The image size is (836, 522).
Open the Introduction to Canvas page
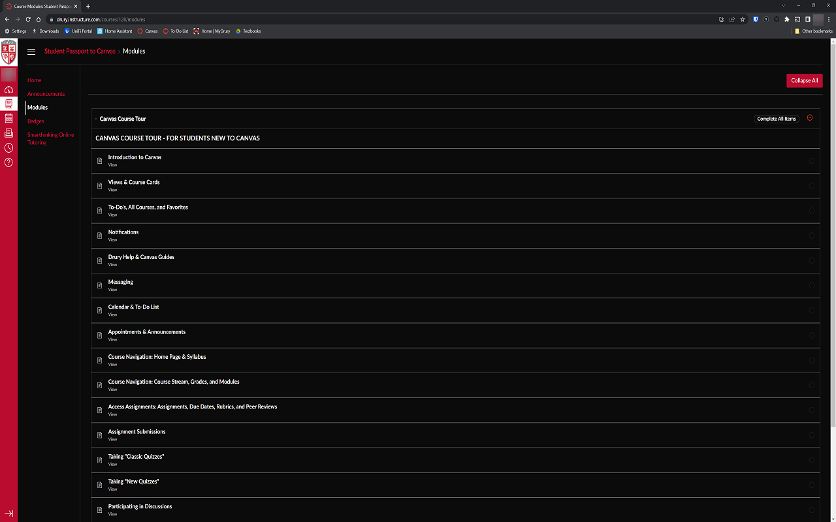point(135,157)
